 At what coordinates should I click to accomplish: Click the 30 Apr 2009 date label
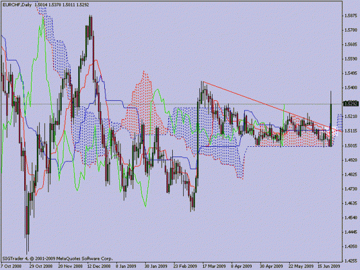(271, 267)
